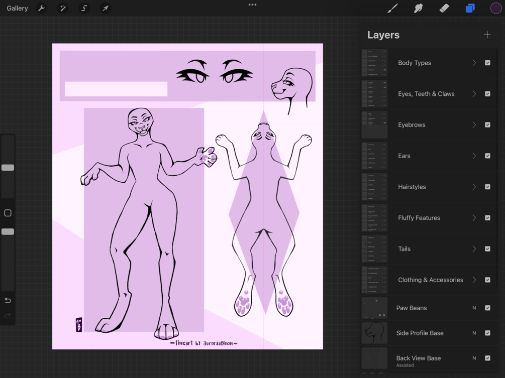The width and height of the screenshot is (505, 378).
Task: Expand the Hairstyles group chevron
Action: pyautogui.click(x=474, y=187)
